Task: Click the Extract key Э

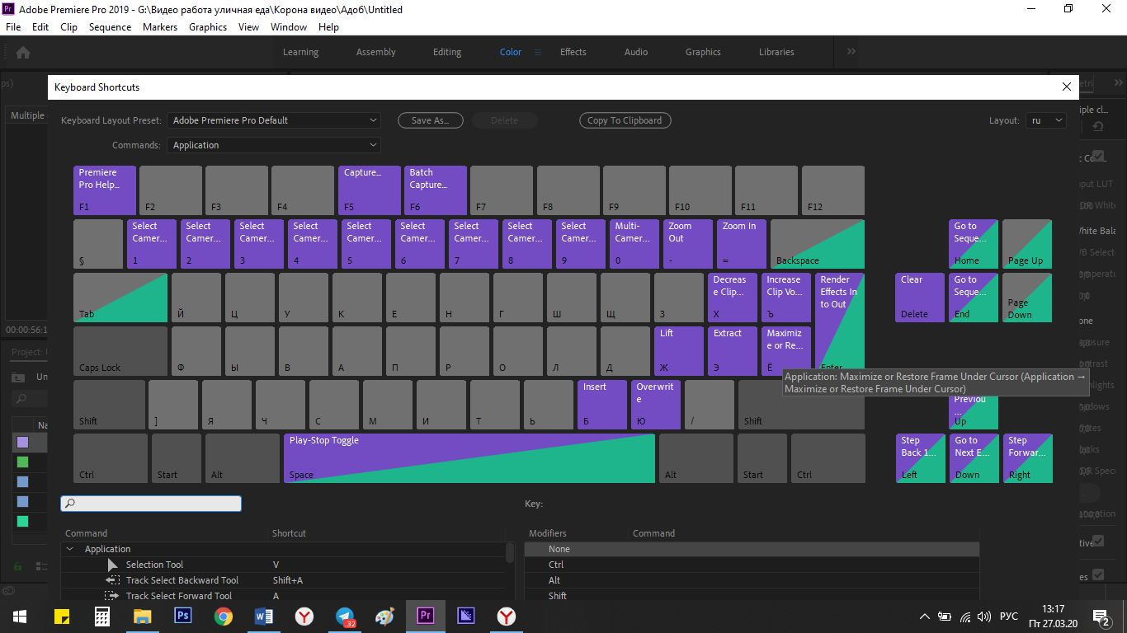Action: coord(733,351)
